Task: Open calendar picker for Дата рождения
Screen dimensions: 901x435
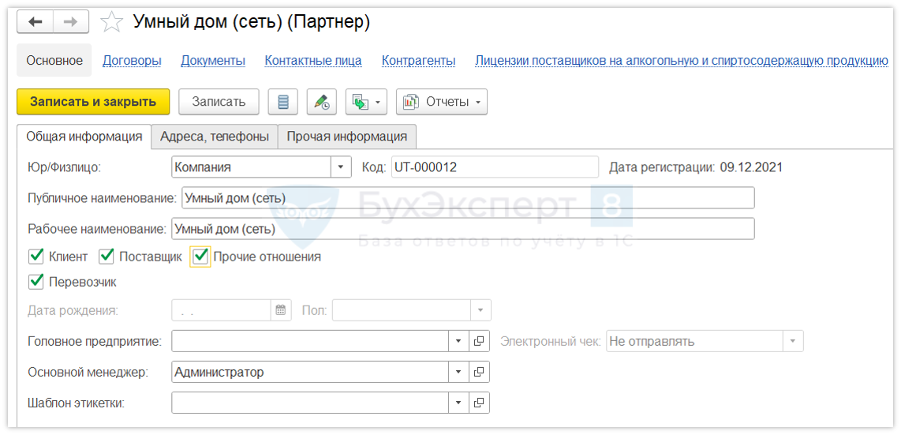Action: 280,310
